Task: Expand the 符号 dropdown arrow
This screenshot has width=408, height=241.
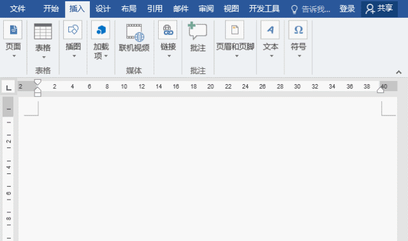Action: click(x=300, y=56)
